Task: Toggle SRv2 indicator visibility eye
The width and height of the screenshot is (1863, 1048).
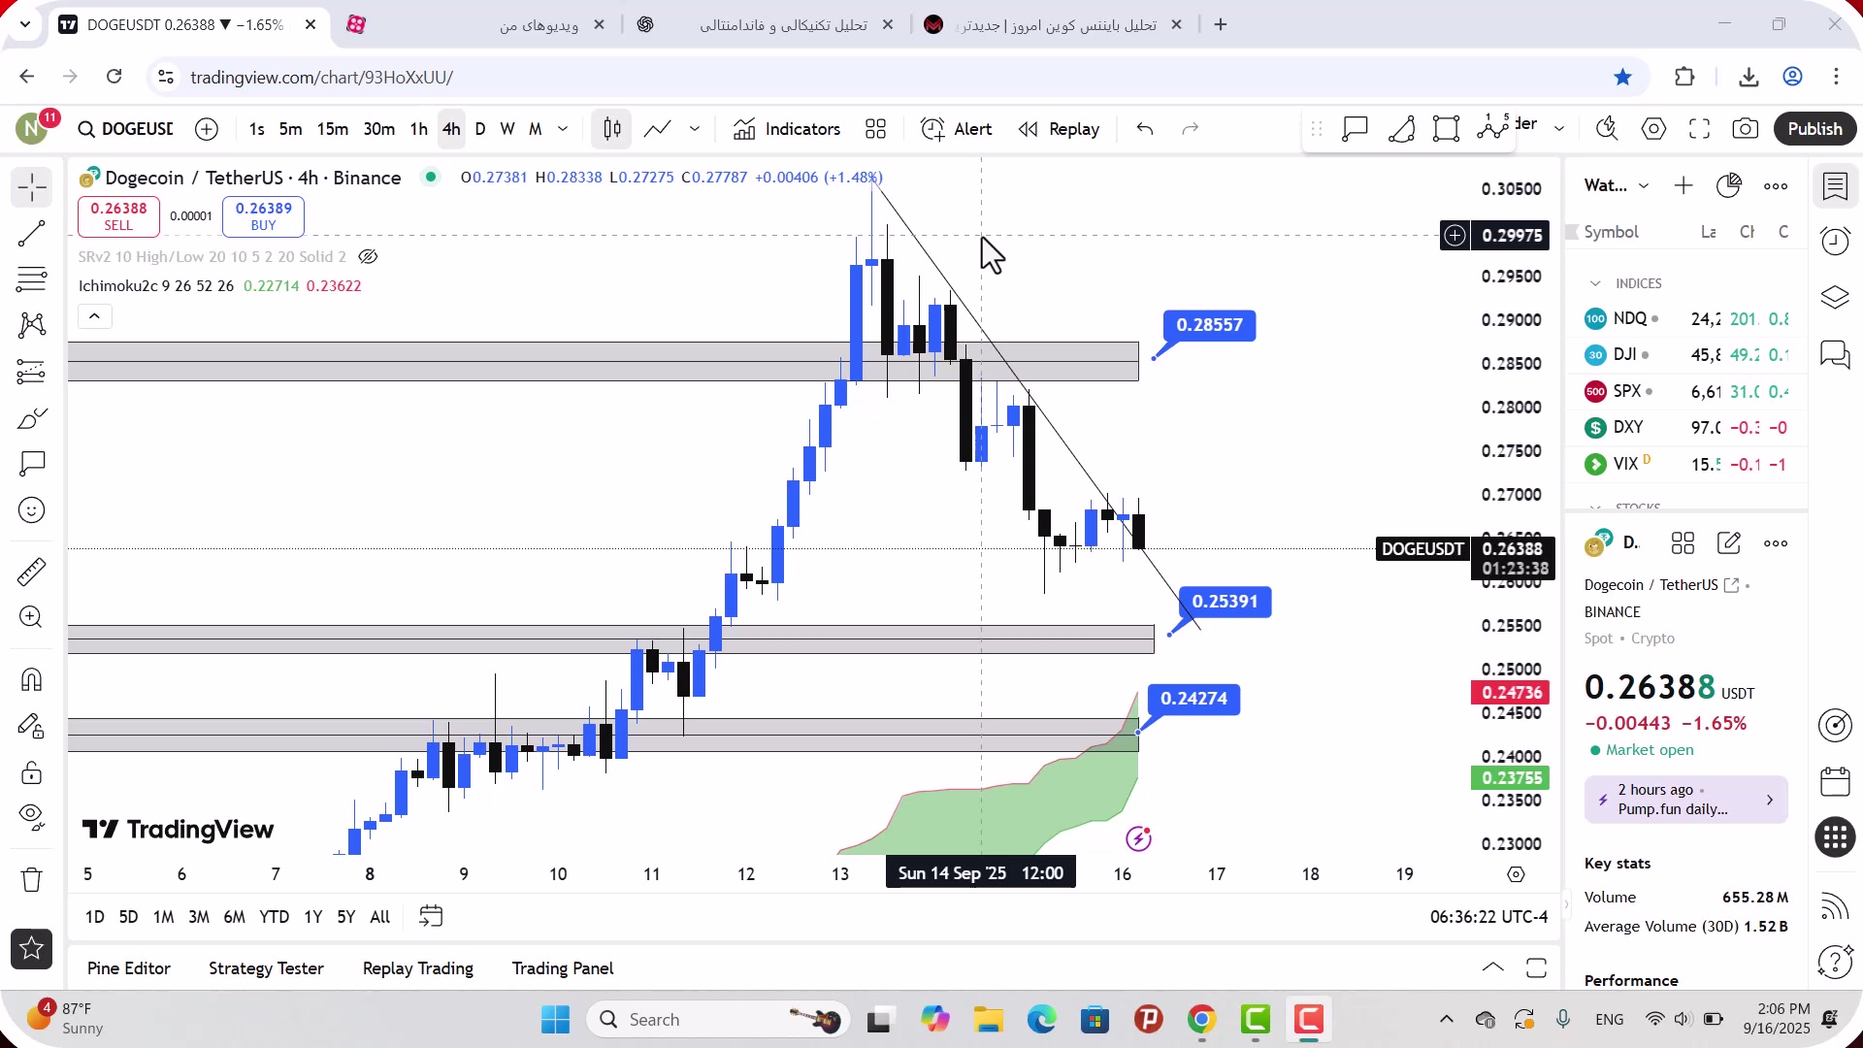Action: (x=368, y=257)
